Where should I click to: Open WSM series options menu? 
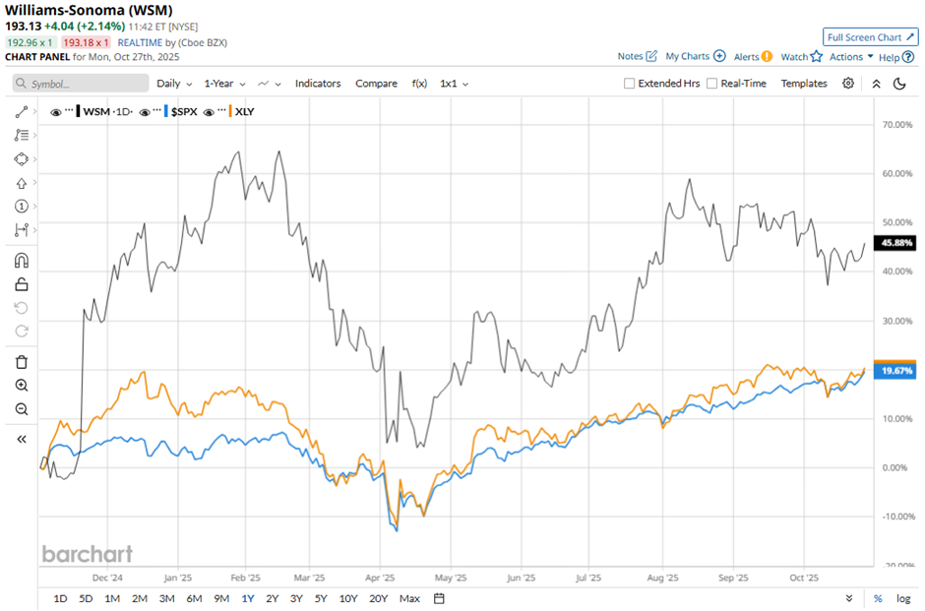[x=70, y=110]
